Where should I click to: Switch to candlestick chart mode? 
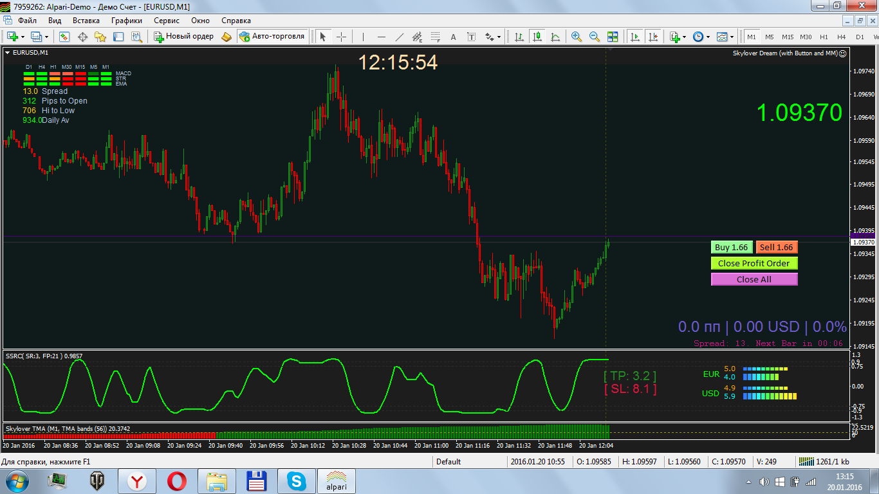click(x=537, y=37)
